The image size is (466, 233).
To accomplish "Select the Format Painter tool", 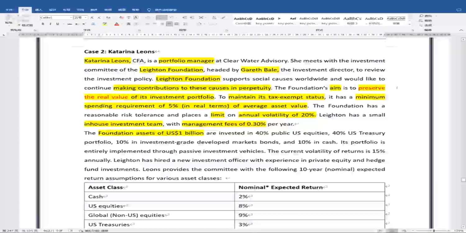I will tap(25, 25).
